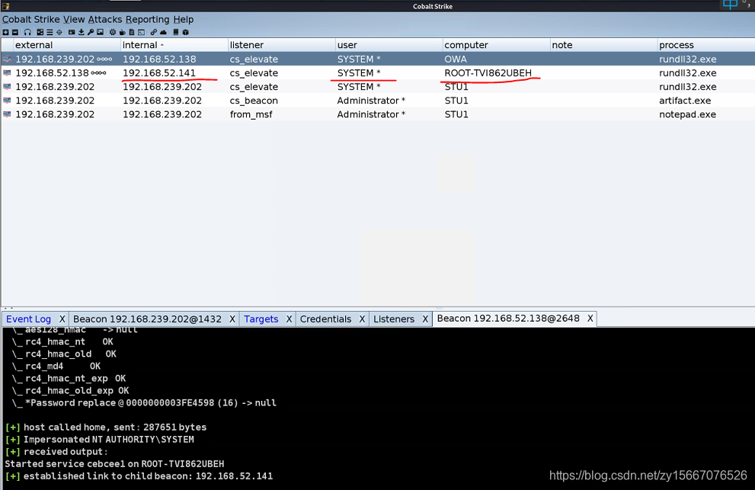Image resolution: width=755 pixels, height=490 pixels.
Task: Switch to Session Table view icon
Action: (x=50, y=32)
